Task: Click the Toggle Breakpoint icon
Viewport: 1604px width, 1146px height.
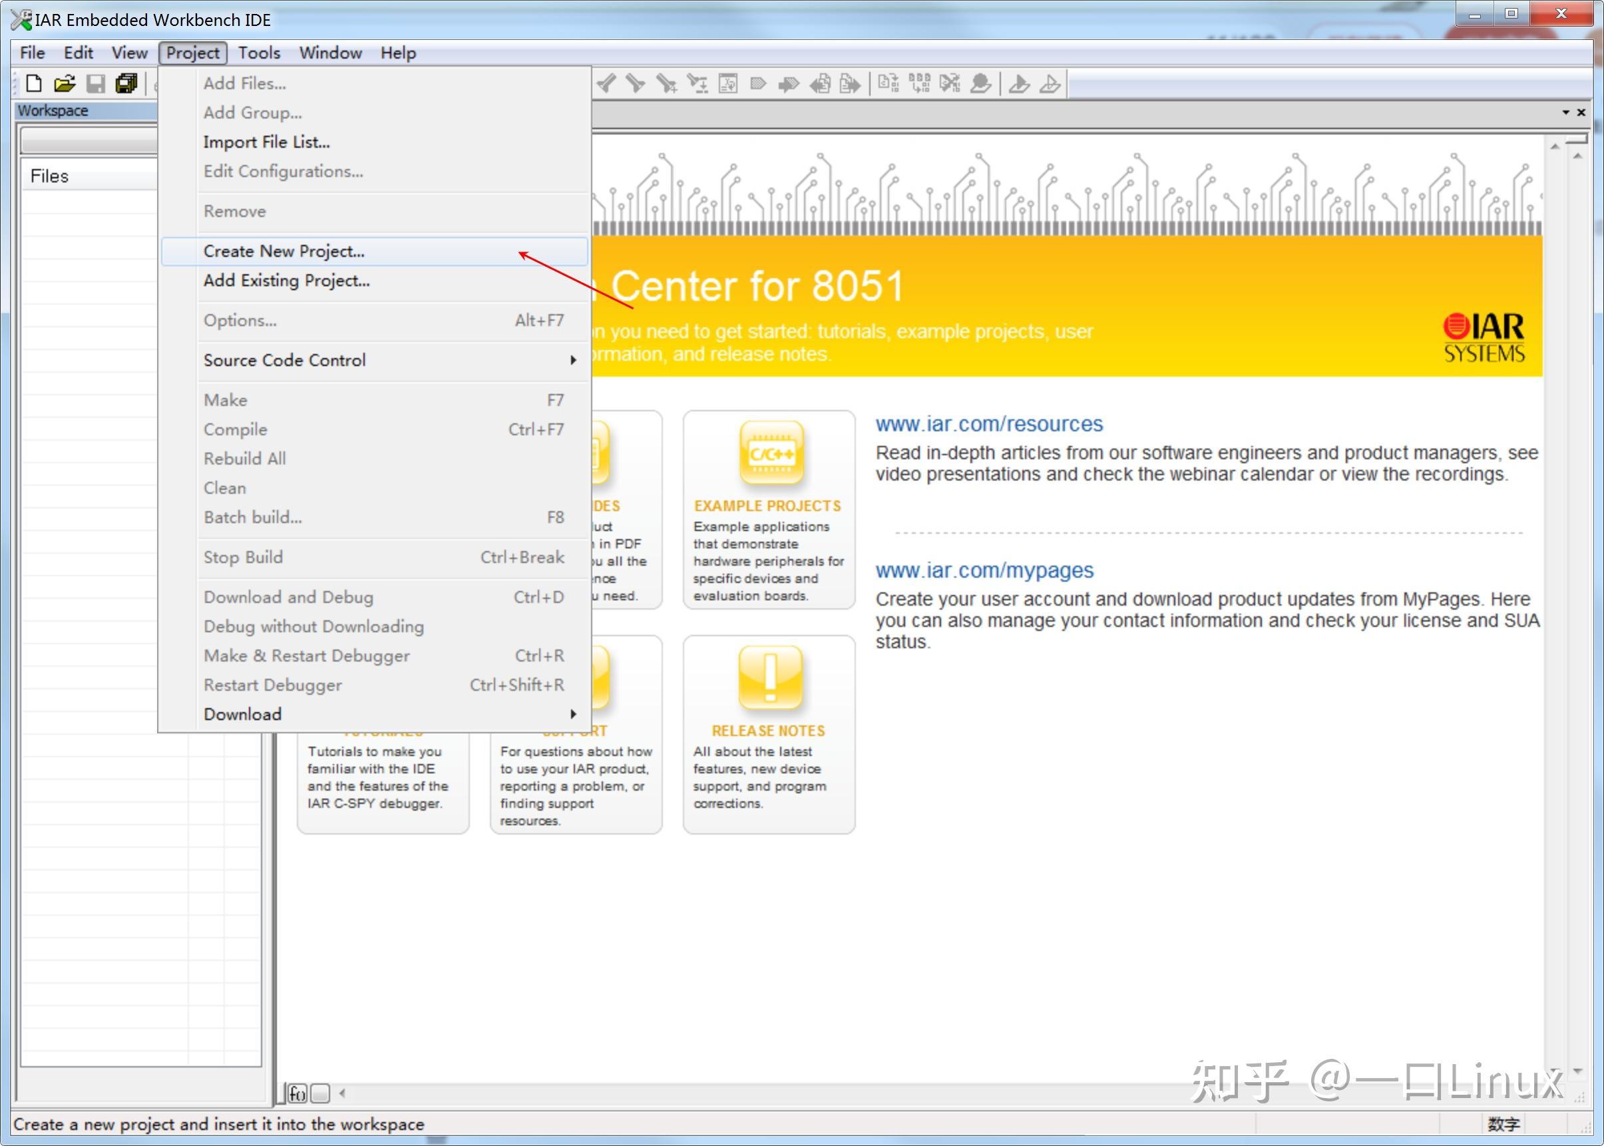Action: tap(981, 84)
